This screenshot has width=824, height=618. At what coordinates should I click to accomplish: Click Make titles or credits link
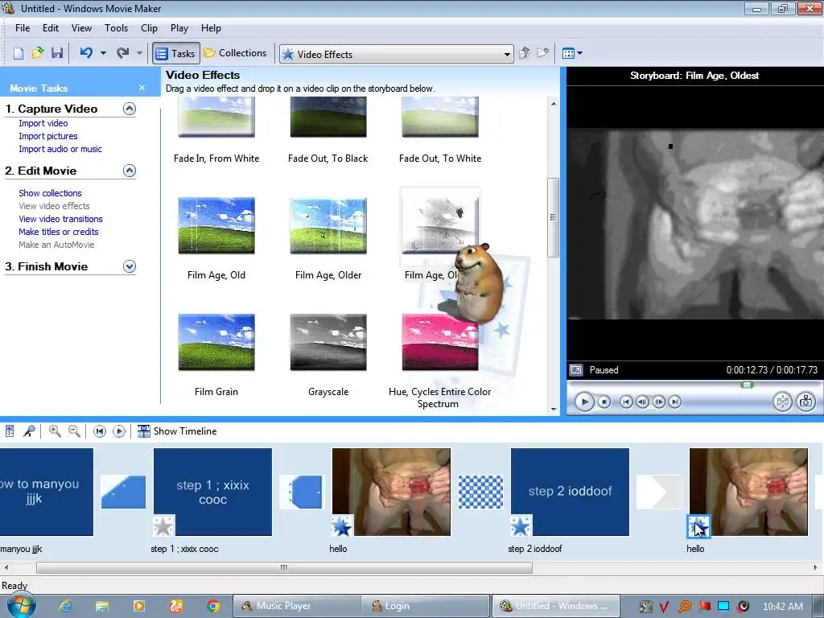pyautogui.click(x=58, y=232)
